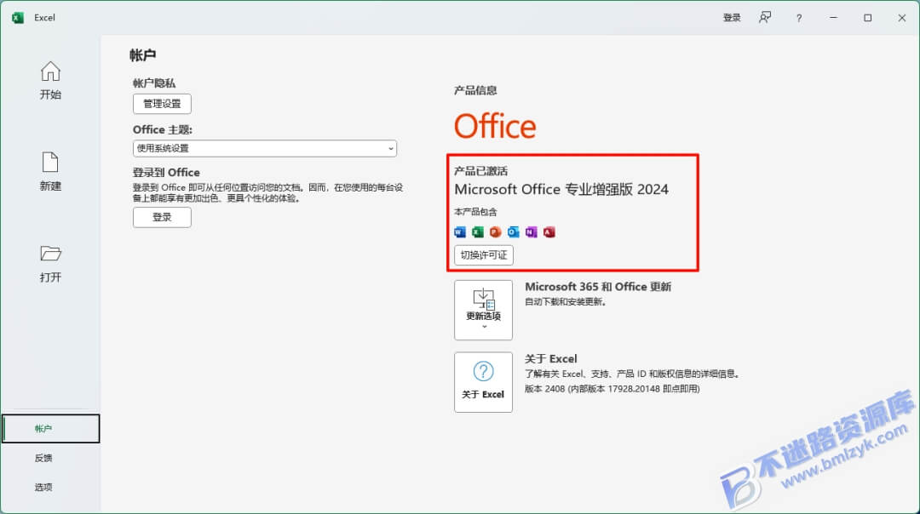Screen dimensions: 920x514
Task: Click the Excel app icon in the product list
Action: tap(478, 232)
